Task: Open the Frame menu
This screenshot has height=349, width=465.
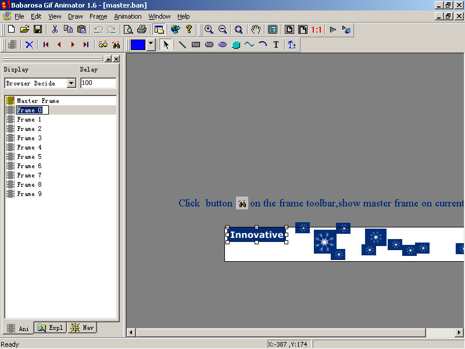Action: point(98,16)
